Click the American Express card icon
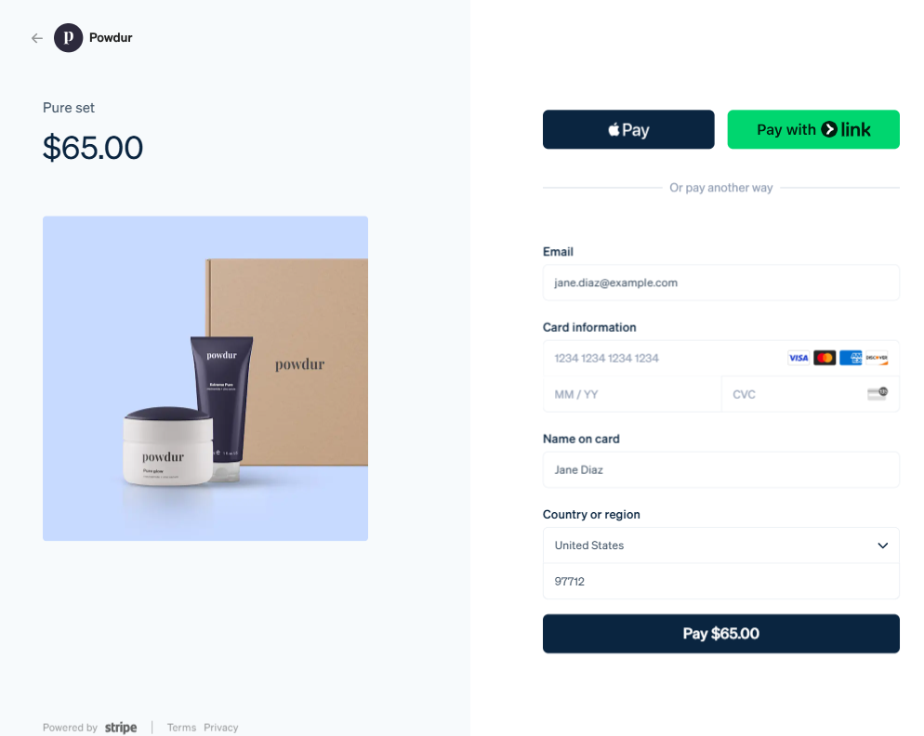The width and height of the screenshot is (924, 736). point(851,358)
